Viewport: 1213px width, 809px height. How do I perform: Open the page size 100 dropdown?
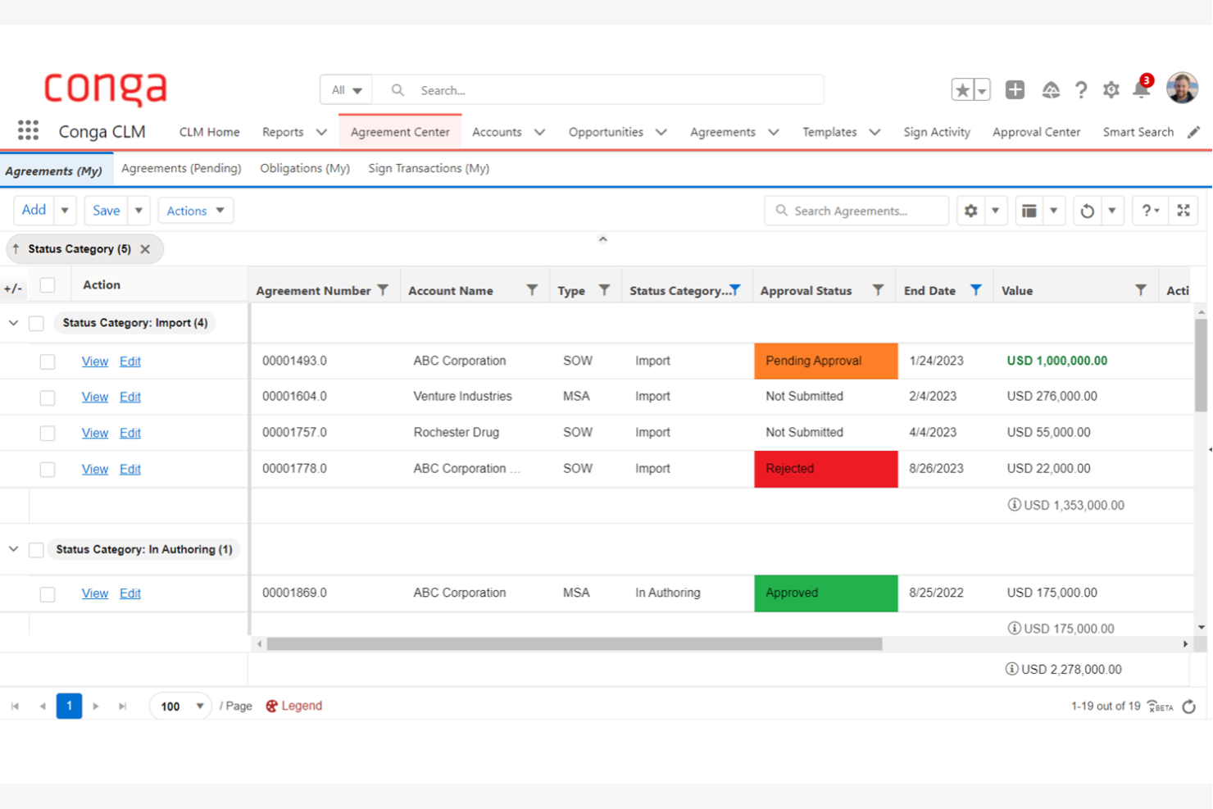(180, 706)
